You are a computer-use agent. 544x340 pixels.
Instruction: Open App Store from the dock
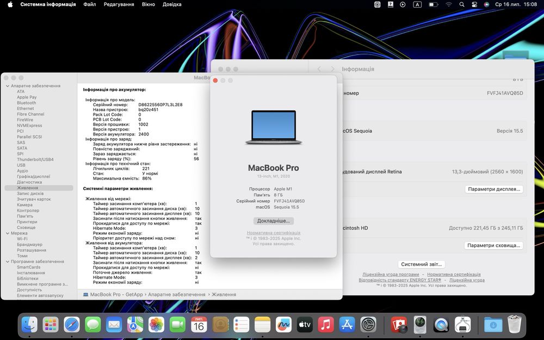pyautogui.click(x=347, y=325)
